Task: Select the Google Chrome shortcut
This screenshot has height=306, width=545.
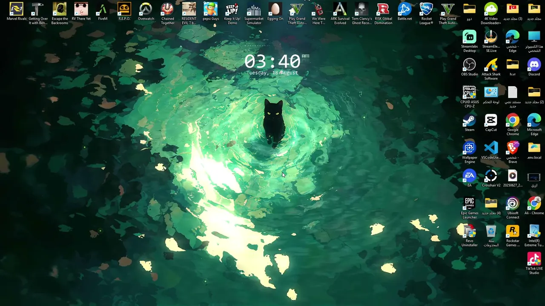Action: tap(513, 125)
